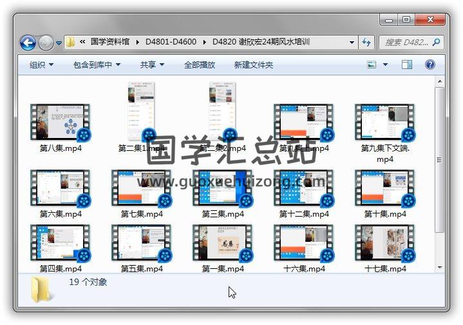The image size is (463, 325).
Task: Refresh the folder view
Action: (x=366, y=43)
